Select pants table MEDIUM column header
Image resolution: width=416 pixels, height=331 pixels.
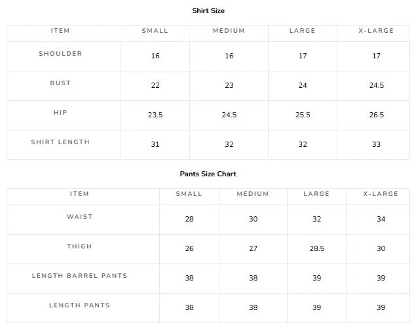pos(253,194)
